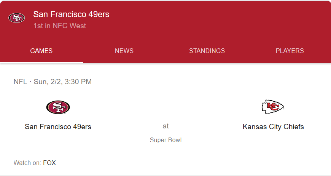Click the horizontal divider above "Watch on"
This screenshot has height=176, width=331.
(x=165, y=150)
